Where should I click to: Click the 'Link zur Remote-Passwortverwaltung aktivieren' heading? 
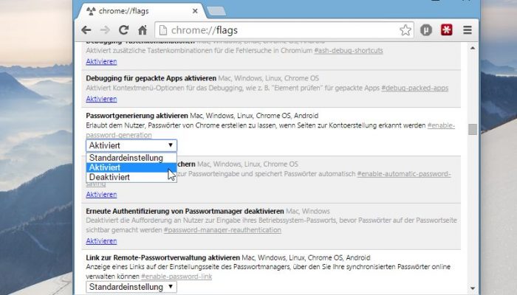point(163,257)
